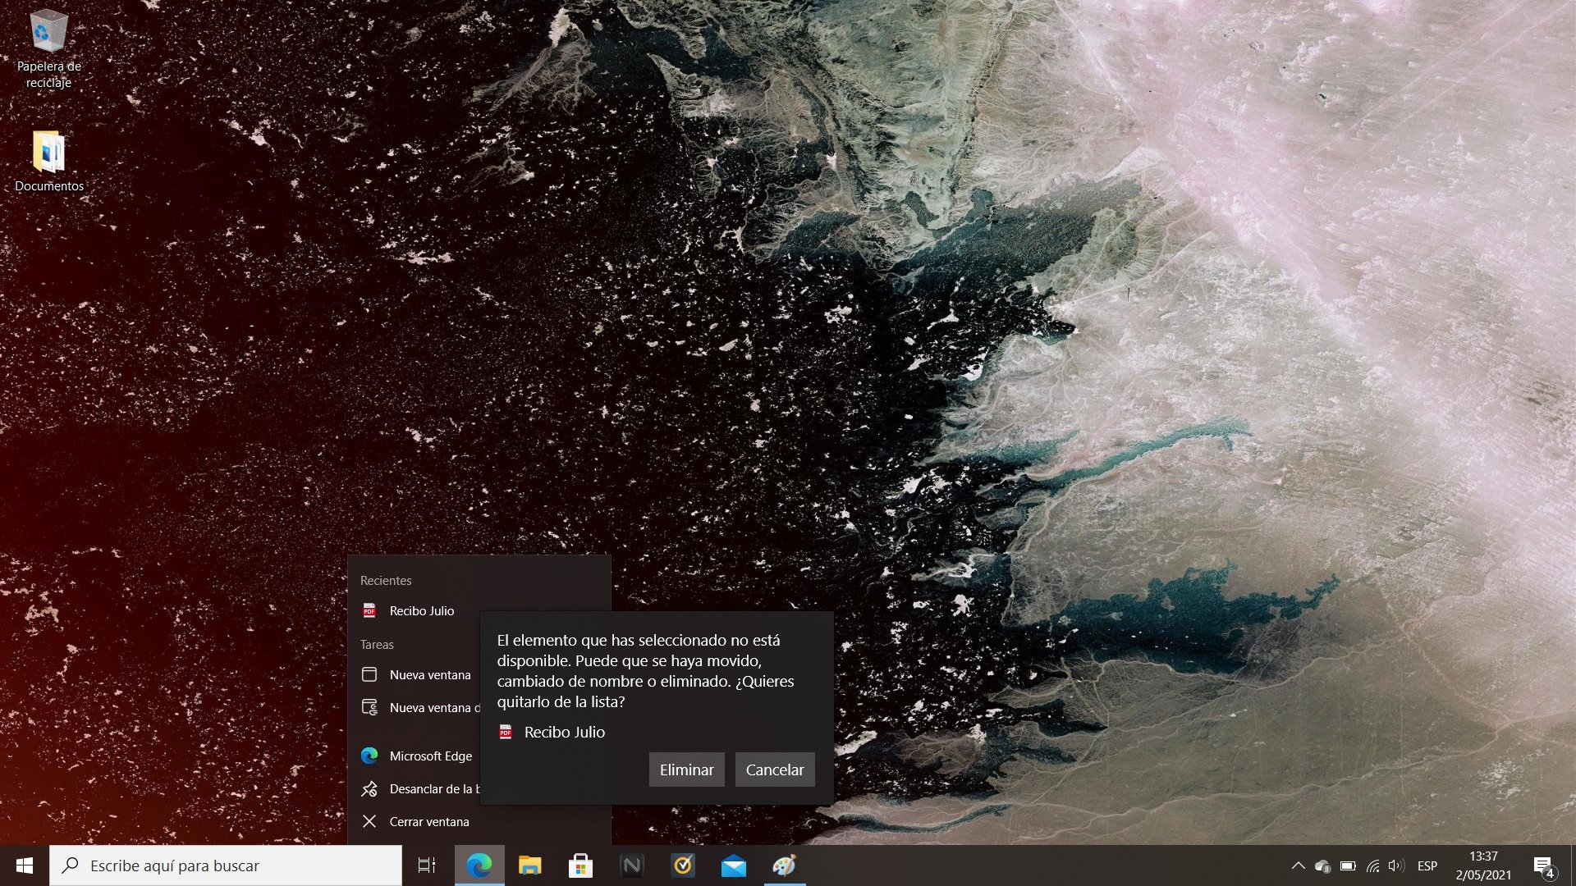Open the notification Action Center

[1543, 865]
